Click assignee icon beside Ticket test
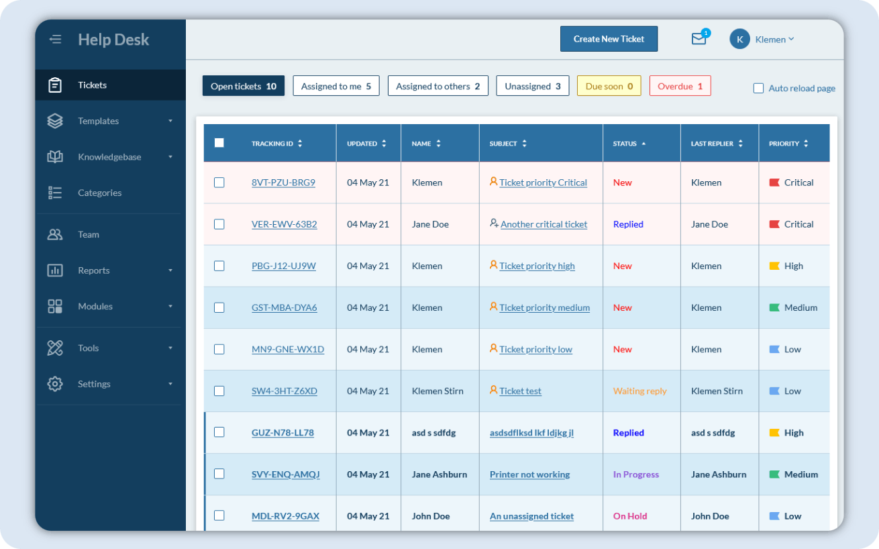This screenshot has height=549, width=879. (493, 389)
